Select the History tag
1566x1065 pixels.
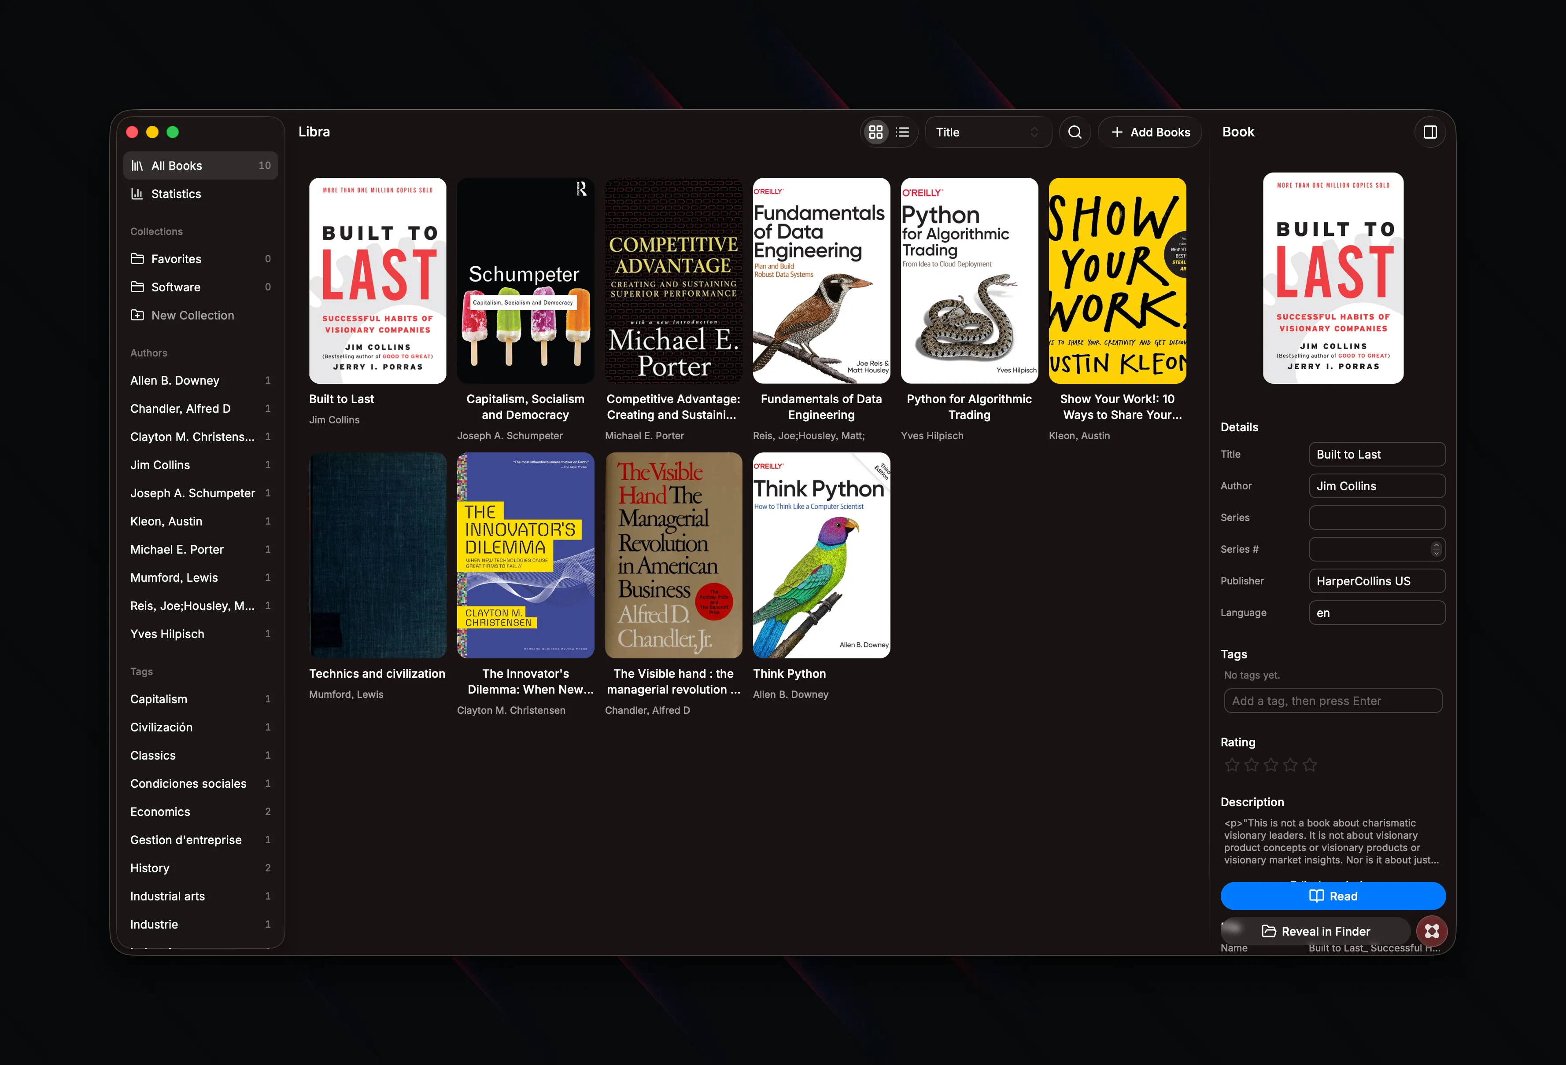point(201,868)
